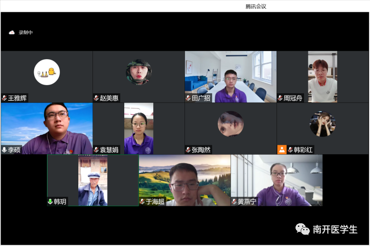Image resolution: width=370 pixels, height=246 pixels.
Task: Click the green active mic icon beside 韩玥
Action: (50, 202)
